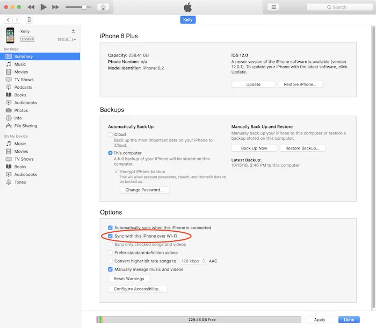
Task: Open Podcasts in Settings sidebar
Action: pyautogui.click(x=23, y=87)
